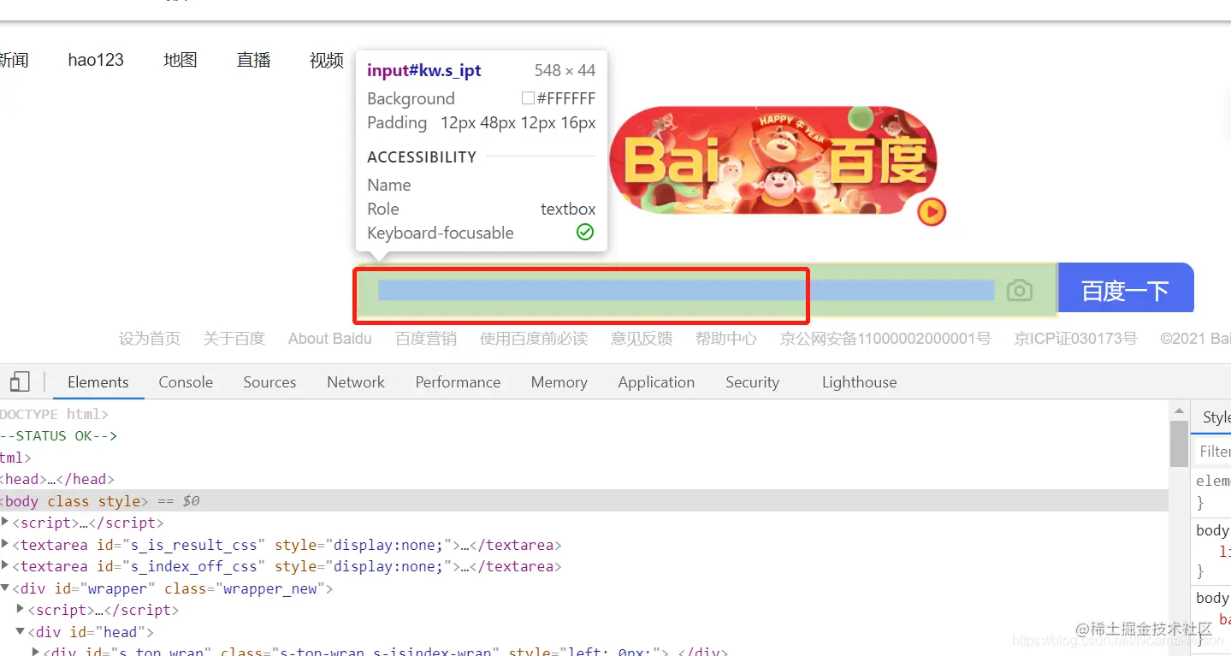Select the body class style row
The image size is (1231, 656).
coord(584,500)
